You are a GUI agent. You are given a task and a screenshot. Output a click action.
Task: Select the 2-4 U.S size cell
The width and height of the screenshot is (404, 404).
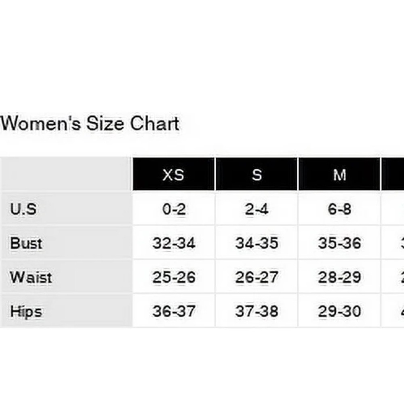[257, 209]
